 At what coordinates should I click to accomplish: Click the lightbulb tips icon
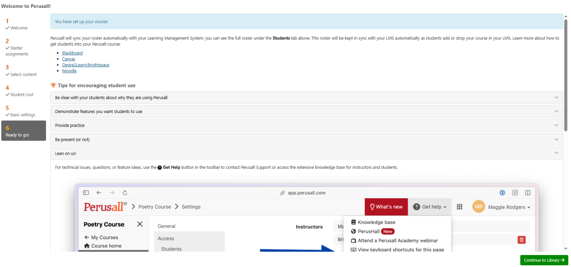pyautogui.click(x=53, y=85)
